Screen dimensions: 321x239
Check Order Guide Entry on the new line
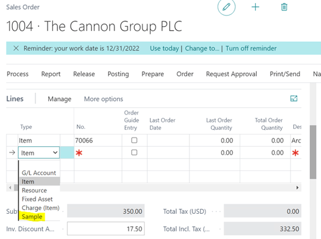[134, 153]
